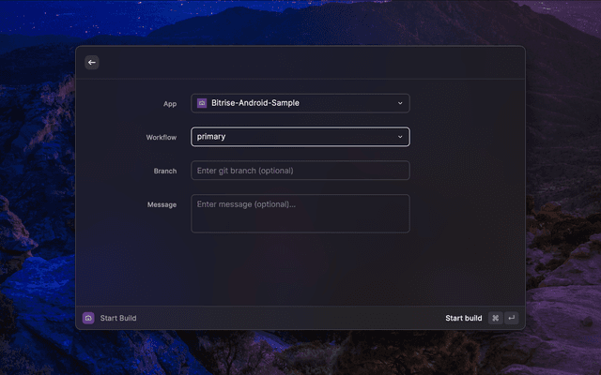Click the Start Build title in footer
Viewport: 601px width, 375px height.
[x=118, y=318]
